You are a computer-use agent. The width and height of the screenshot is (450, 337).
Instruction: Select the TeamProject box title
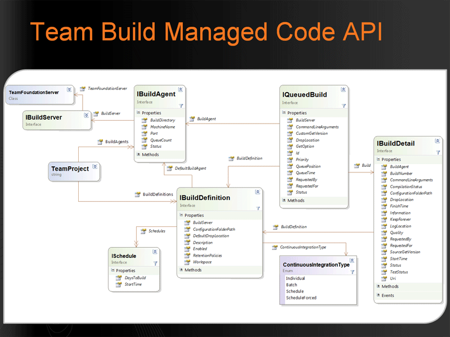(x=70, y=168)
